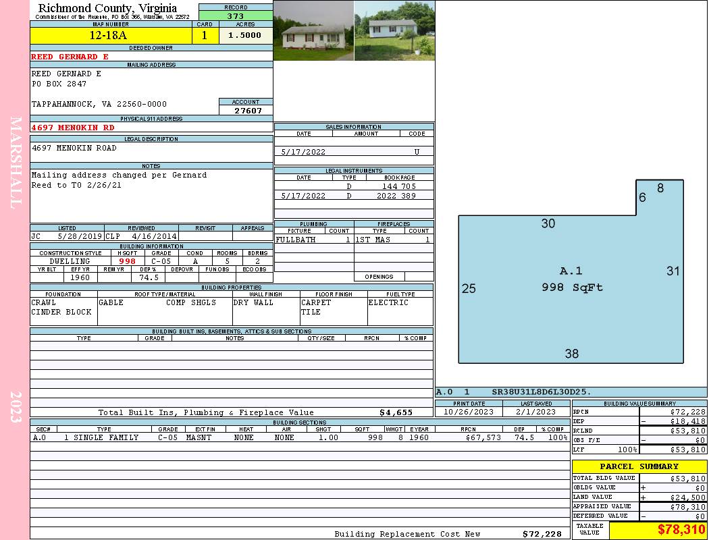The height and width of the screenshot is (540, 709).
Task: Click built-ins total value $4,655
Action: pos(396,412)
